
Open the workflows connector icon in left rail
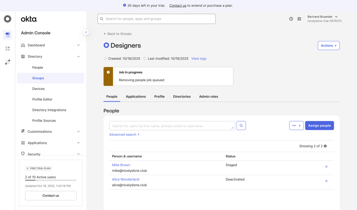pos(8,62)
